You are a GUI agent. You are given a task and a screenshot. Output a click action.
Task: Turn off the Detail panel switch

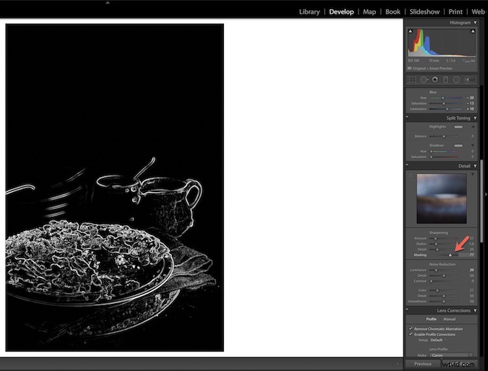click(x=407, y=165)
